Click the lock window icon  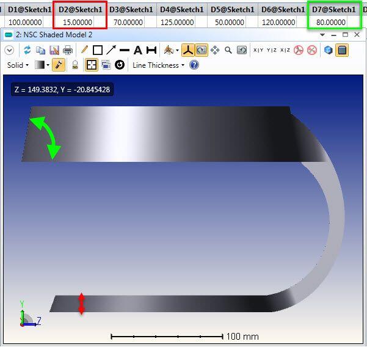point(75,65)
